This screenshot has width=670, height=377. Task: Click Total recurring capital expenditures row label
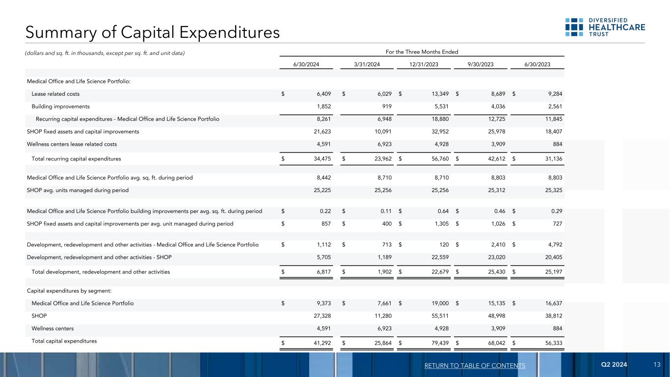point(76,159)
